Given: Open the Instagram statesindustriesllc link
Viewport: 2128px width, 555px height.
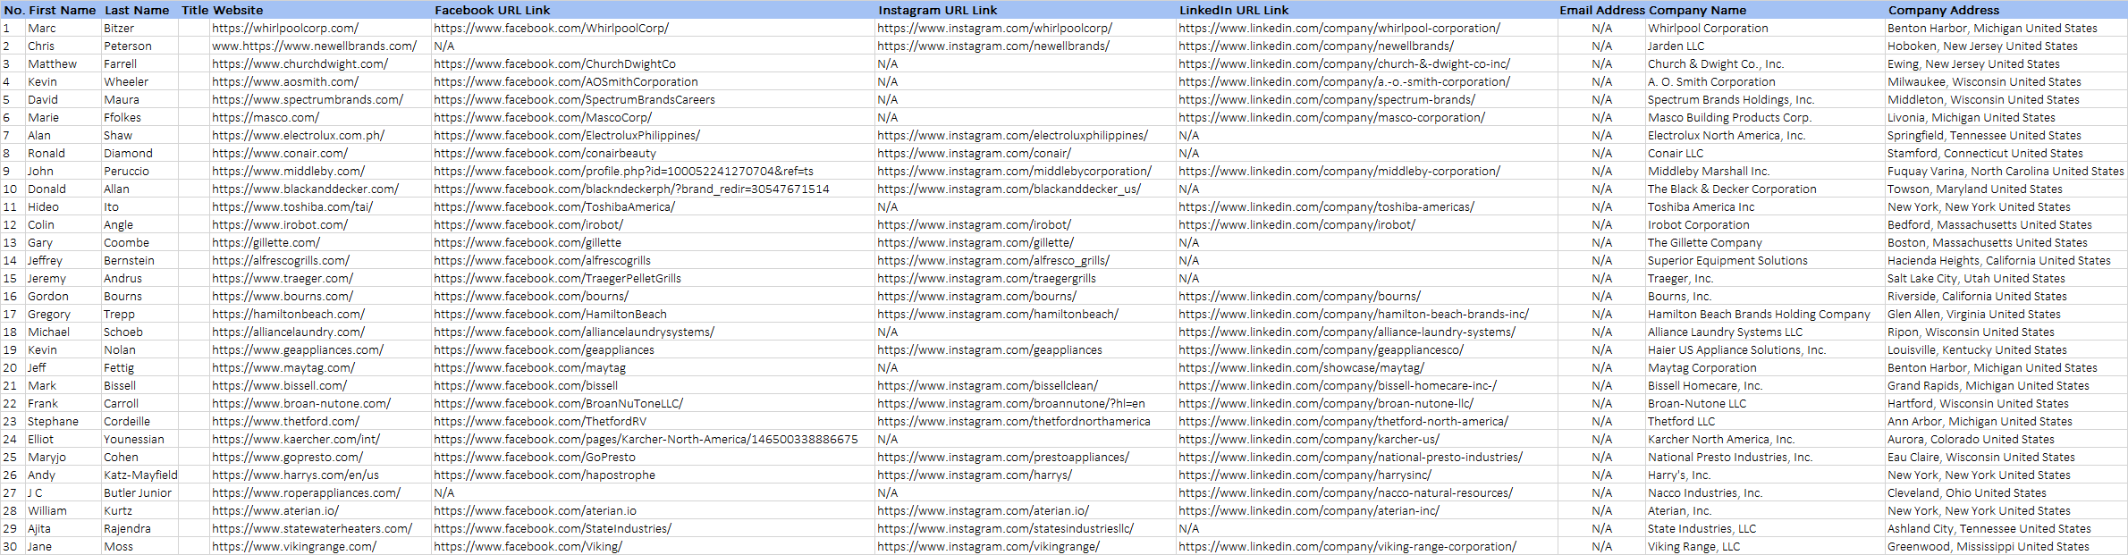Looking at the screenshot, I should point(1005,528).
